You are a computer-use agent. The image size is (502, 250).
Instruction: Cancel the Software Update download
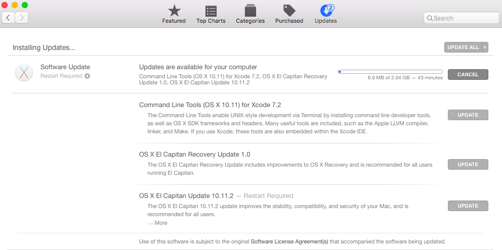click(x=468, y=74)
